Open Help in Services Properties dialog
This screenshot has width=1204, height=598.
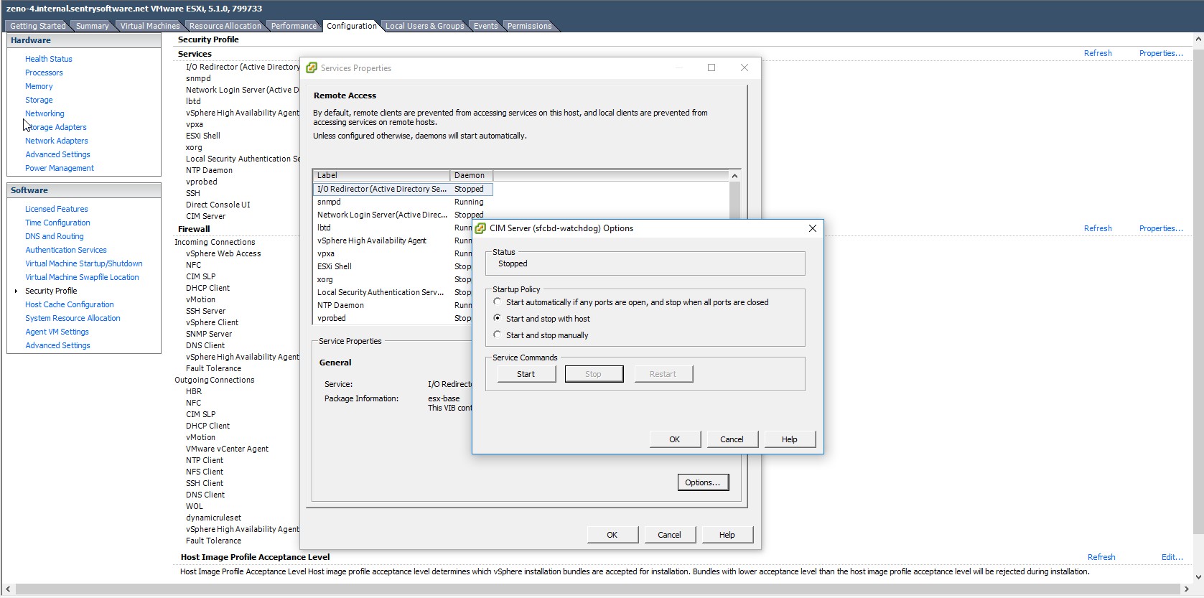coord(727,535)
